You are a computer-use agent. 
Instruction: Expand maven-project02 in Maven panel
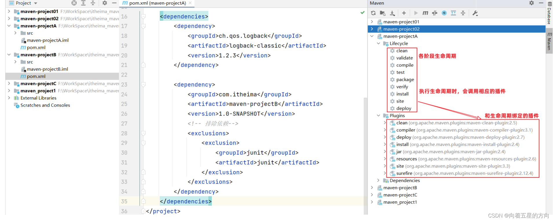pyautogui.click(x=372, y=29)
